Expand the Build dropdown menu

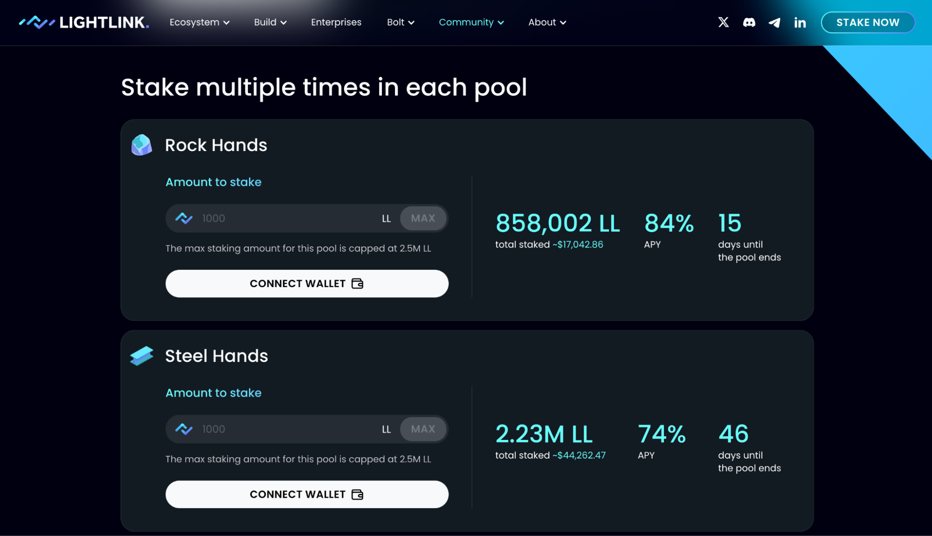click(x=270, y=22)
